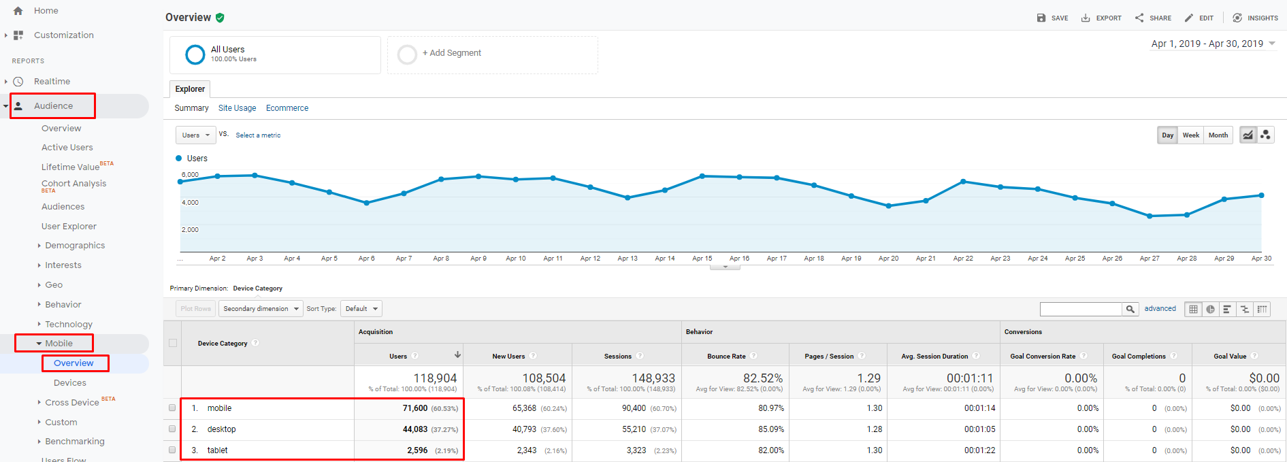Click help icon beside Sessions column

point(640,356)
